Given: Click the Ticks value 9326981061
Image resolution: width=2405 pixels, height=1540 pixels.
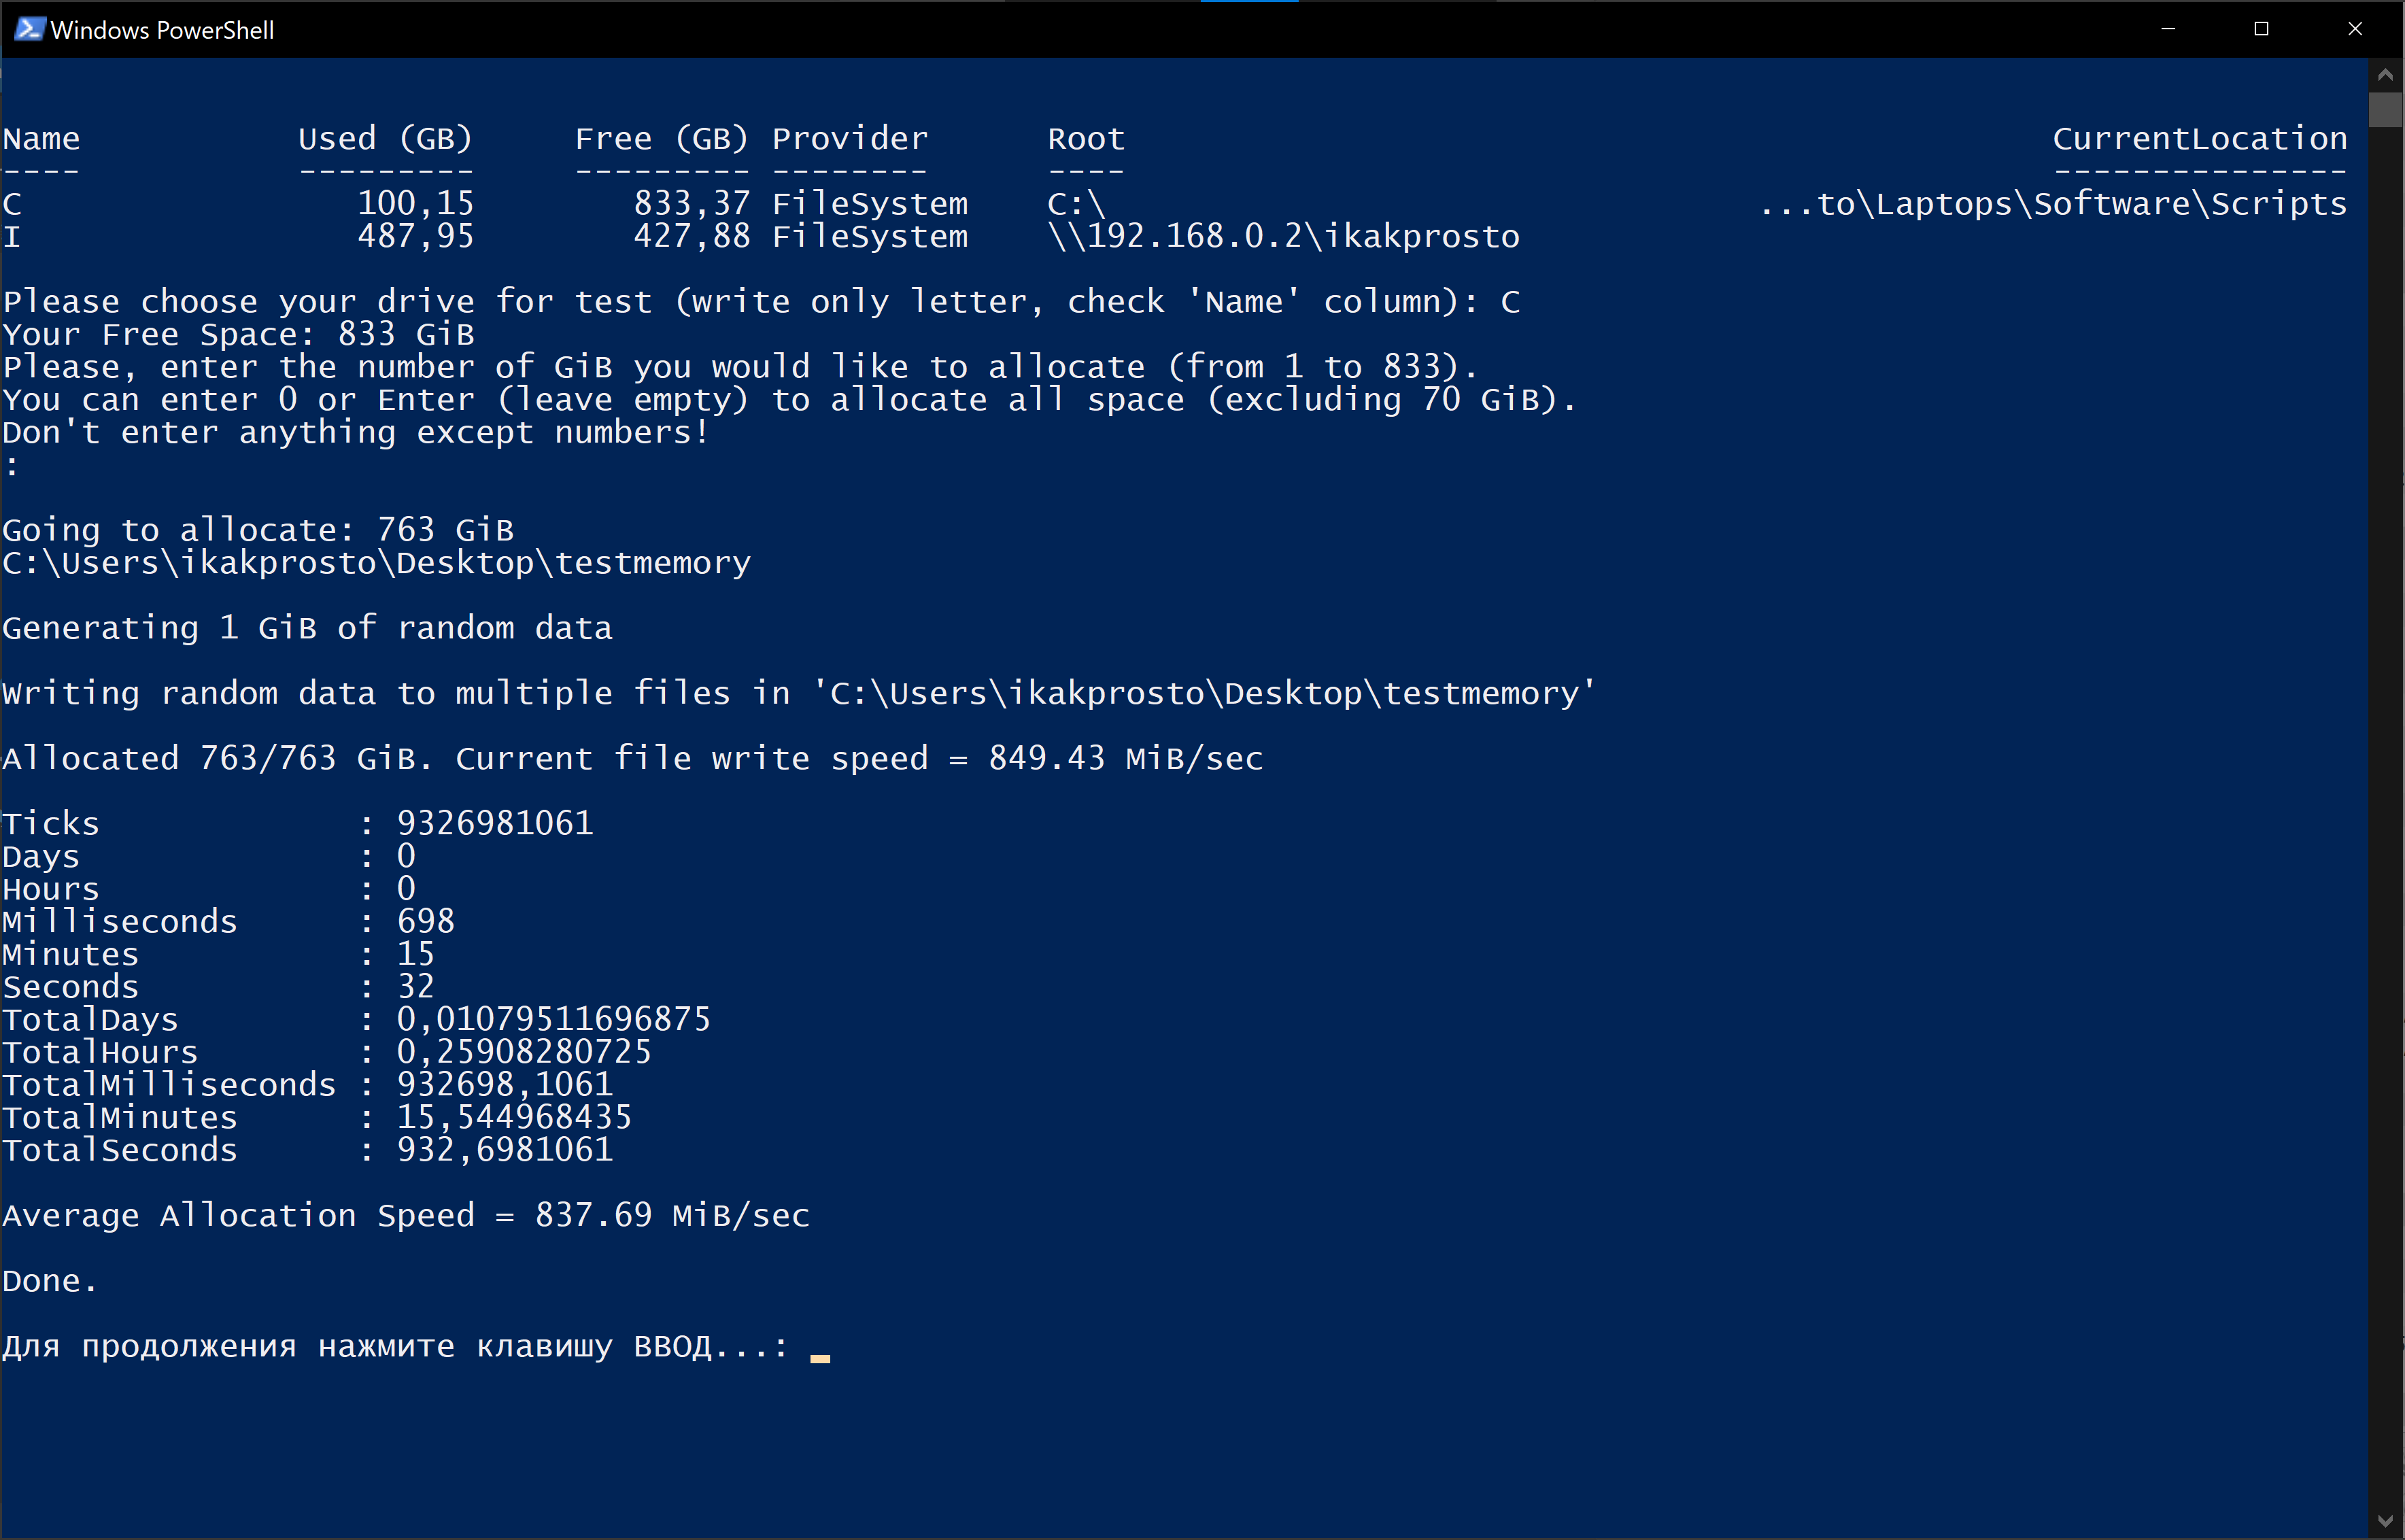Looking at the screenshot, I should tap(495, 824).
